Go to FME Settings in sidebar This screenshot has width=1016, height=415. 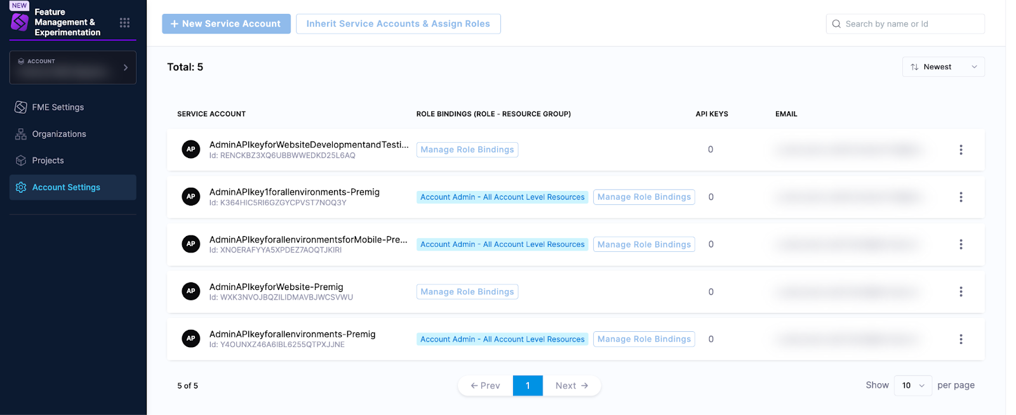(58, 107)
